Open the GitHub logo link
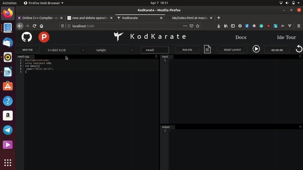The height and width of the screenshot is (170, 303). click(27, 37)
